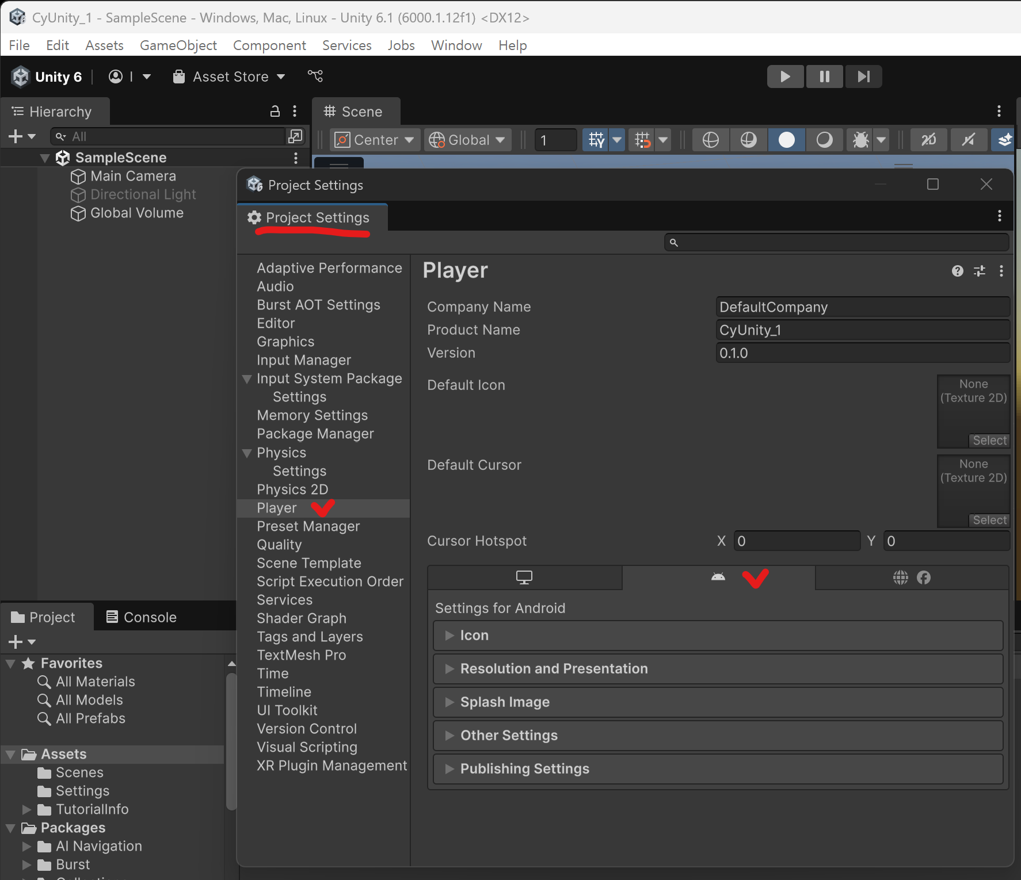Viewport: 1021px width, 880px height.
Task: Select the shaded wireframe draw mode icon
Action: pyautogui.click(x=749, y=140)
